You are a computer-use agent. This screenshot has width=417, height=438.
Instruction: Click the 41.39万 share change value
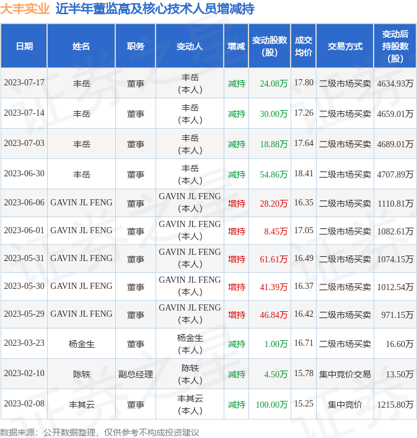pos(273,287)
